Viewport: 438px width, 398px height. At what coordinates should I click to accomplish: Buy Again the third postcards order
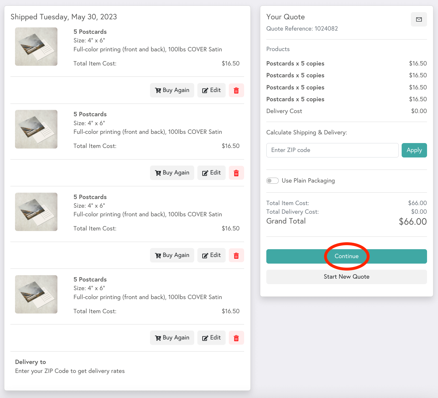click(x=172, y=255)
